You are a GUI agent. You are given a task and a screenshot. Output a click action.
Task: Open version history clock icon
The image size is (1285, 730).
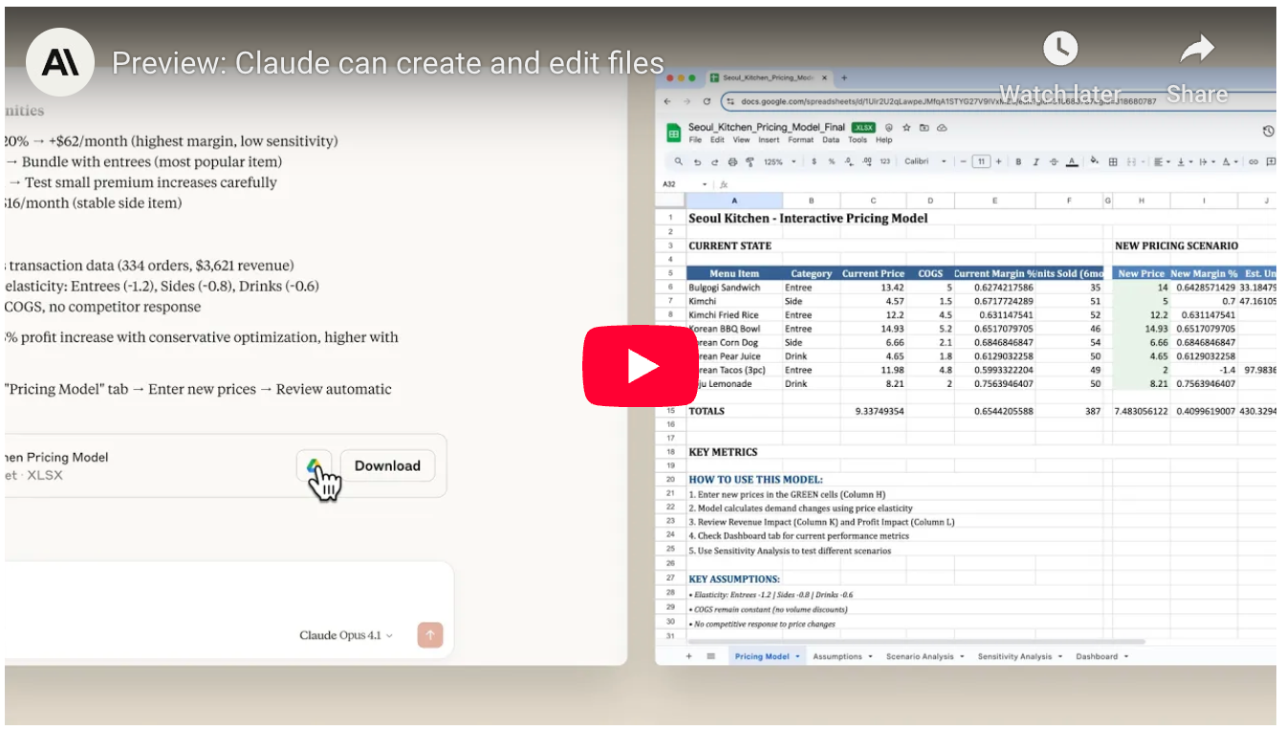click(x=1270, y=131)
